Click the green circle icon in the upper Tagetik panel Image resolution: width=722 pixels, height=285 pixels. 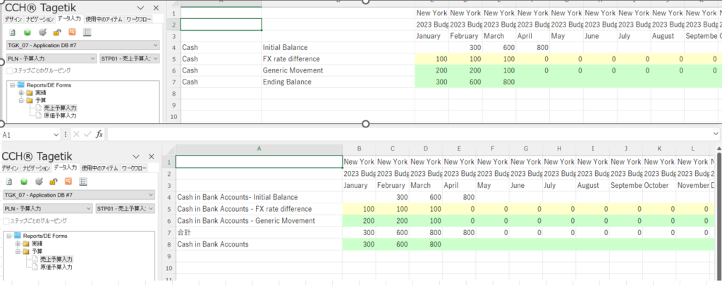point(27,32)
